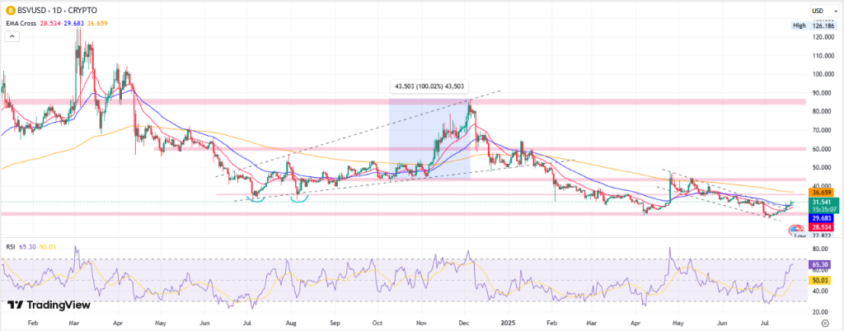Select the 43.503 (100.02%) measurement label
Screen dimensions: 844x331
pyautogui.click(x=429, y=86)
